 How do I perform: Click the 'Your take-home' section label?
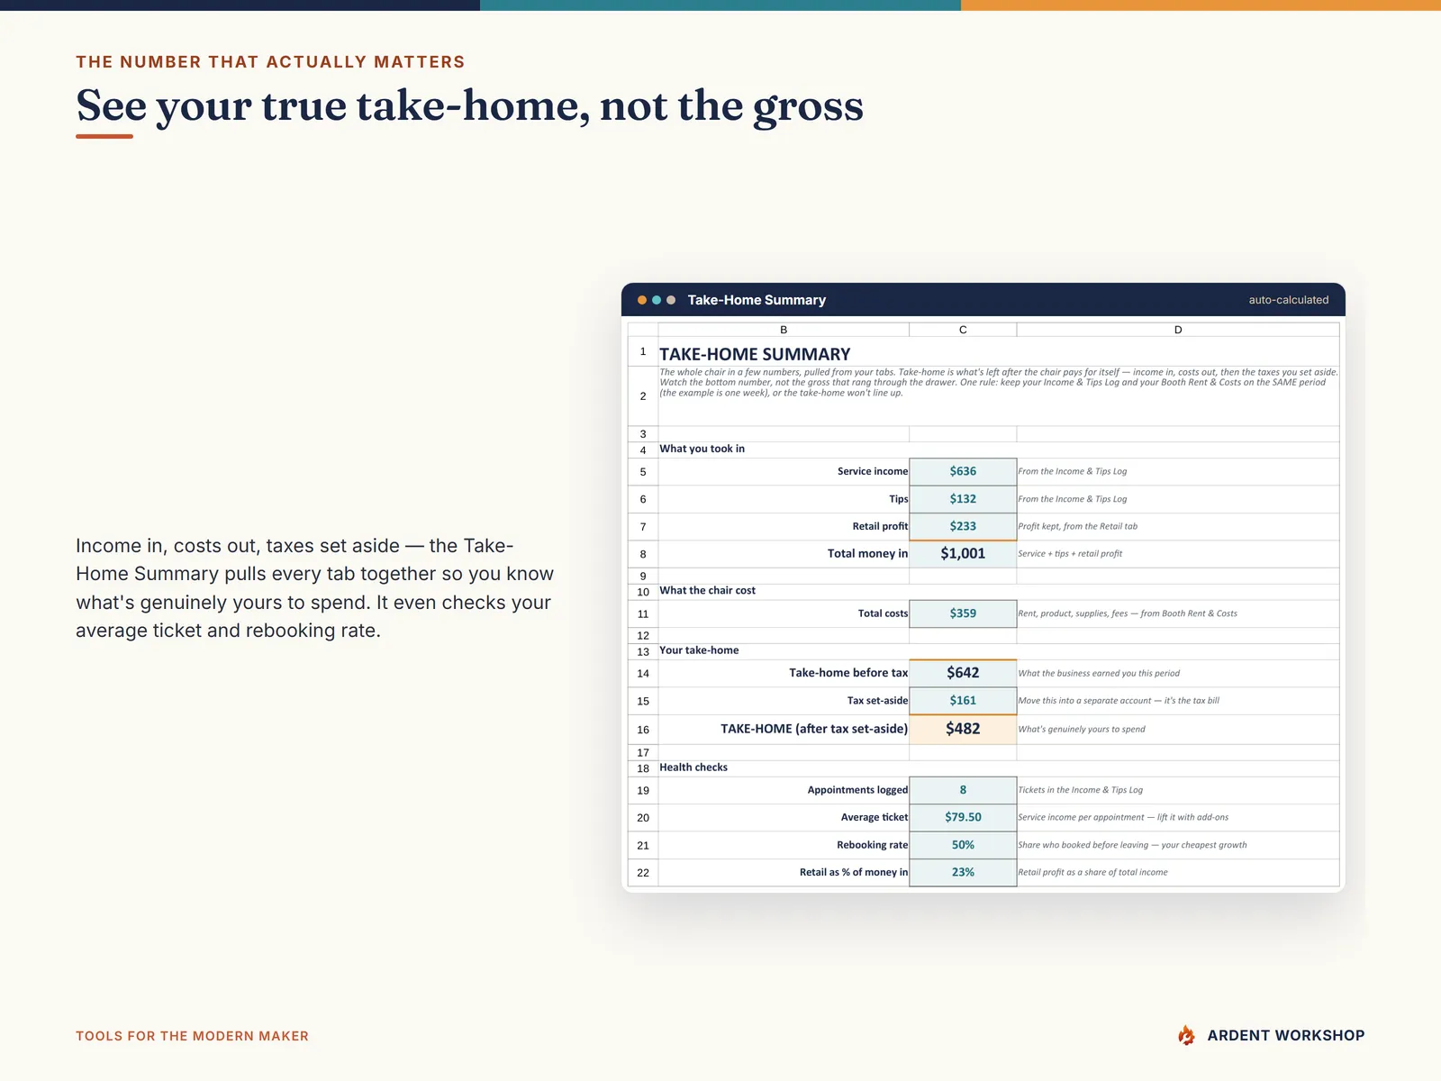pyautogui.click(x=699, y=650)
